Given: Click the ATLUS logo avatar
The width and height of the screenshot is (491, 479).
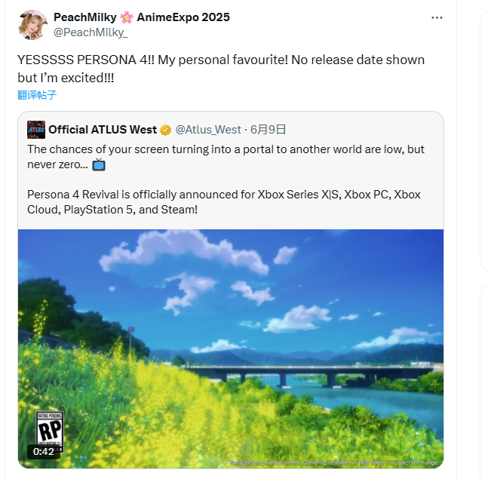Looking at the screenshot, I should (35, 129).
